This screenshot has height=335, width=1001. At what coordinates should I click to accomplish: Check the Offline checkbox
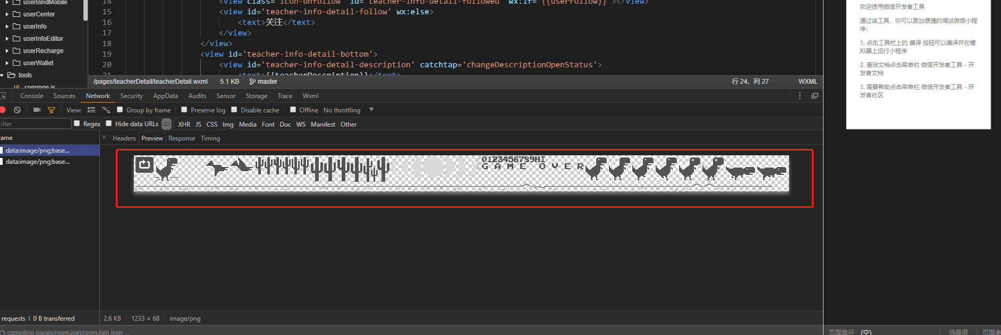tap(293, 110)
